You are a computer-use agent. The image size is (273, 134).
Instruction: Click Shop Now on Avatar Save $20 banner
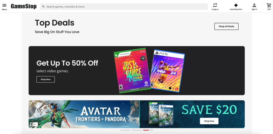[209, 121]
